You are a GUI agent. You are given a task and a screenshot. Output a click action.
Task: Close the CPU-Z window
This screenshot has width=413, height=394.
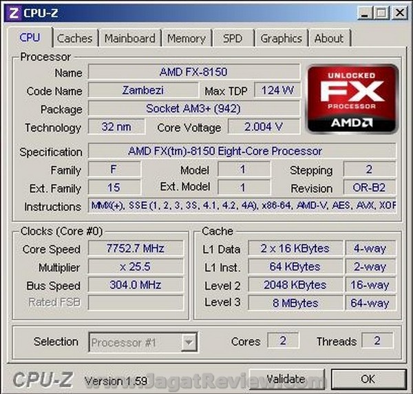click(x=399, y=12)
